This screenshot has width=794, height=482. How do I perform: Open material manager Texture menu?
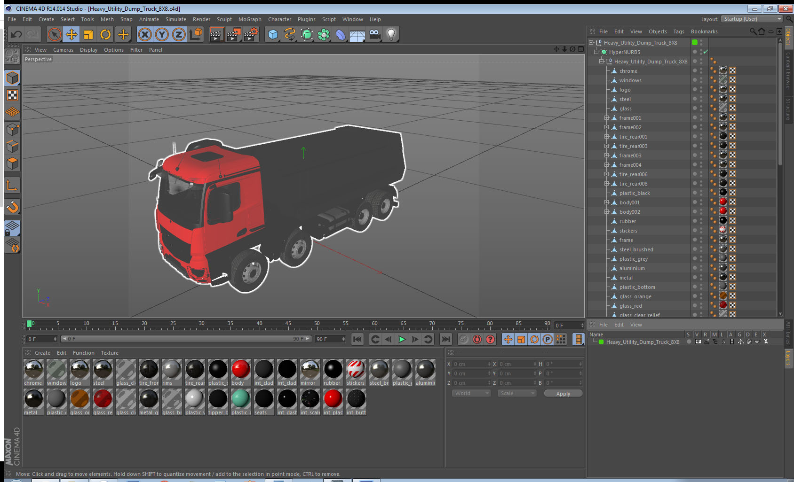click(x=110, y=353)
